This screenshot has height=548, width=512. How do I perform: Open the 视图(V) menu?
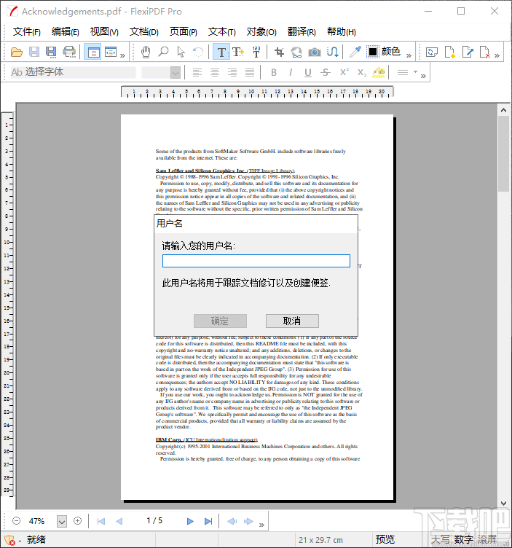pos(104,32)
